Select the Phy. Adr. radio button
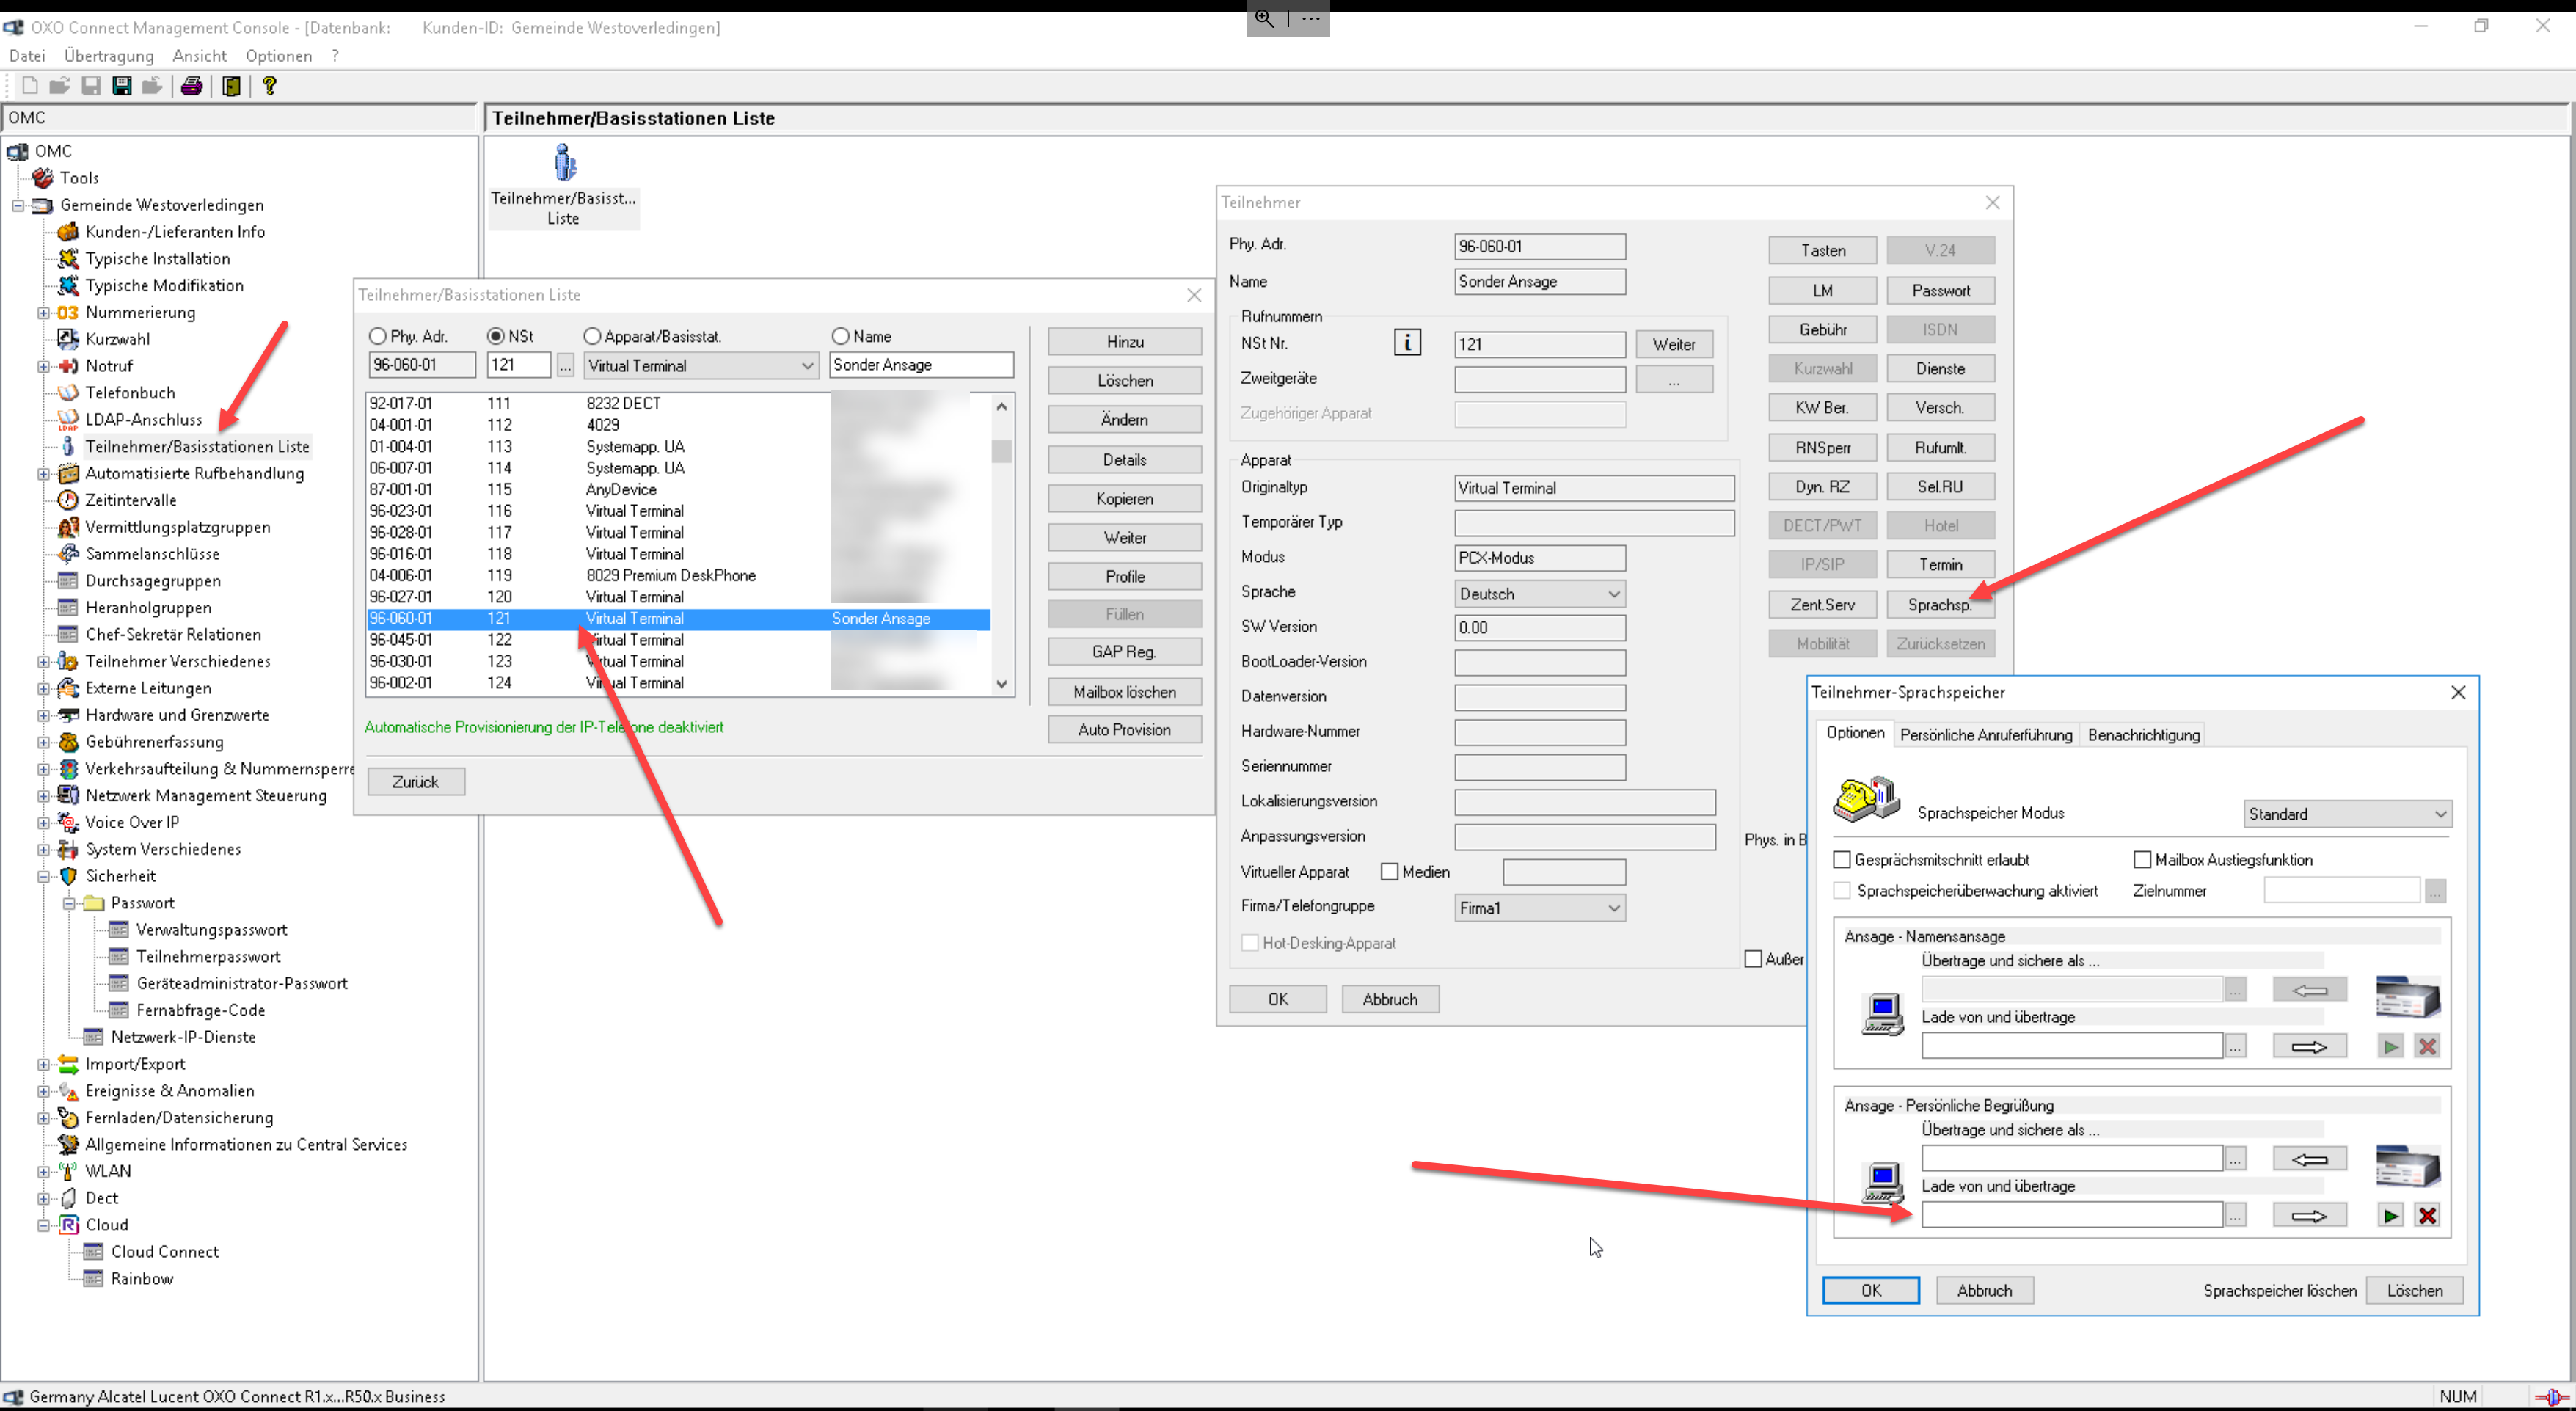This screenshot has width=2576, height=1411. pyautogui.click(x=378, y=337)
